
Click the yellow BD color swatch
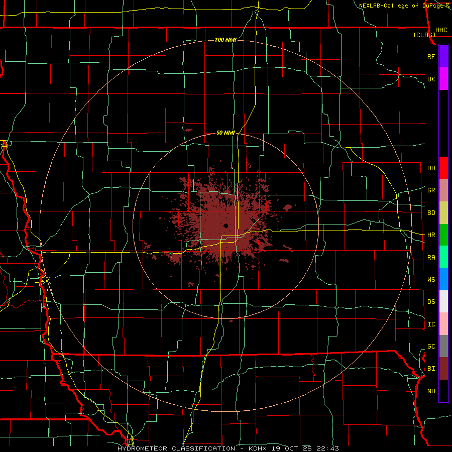coord(443,212)
